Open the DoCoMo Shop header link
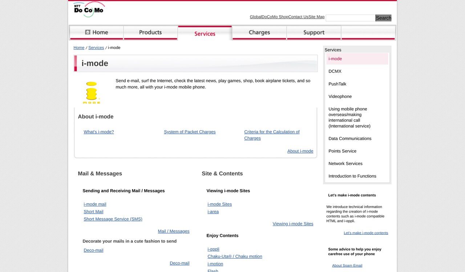 click(x=275, y=17)
